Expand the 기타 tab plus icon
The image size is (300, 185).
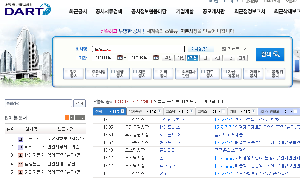pyautogui.click(x=253, y=111)
